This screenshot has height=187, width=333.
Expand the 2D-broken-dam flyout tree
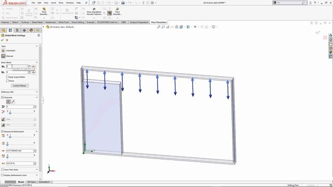[44, 27]
